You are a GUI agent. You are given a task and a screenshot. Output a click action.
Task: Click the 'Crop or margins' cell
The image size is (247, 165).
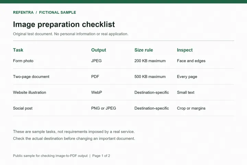(x=191, y=108)
